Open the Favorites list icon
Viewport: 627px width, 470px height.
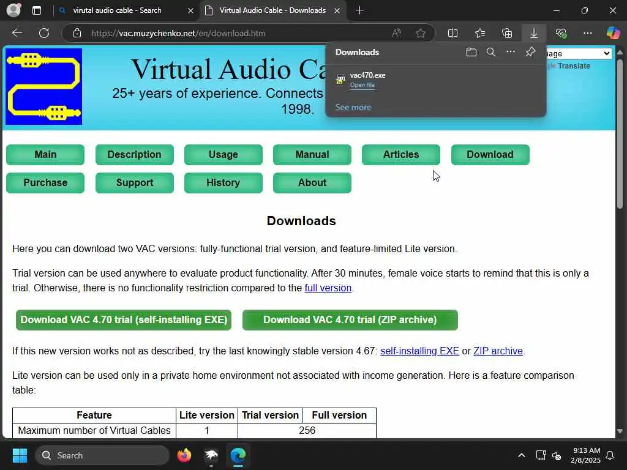[x=480, y=33]
